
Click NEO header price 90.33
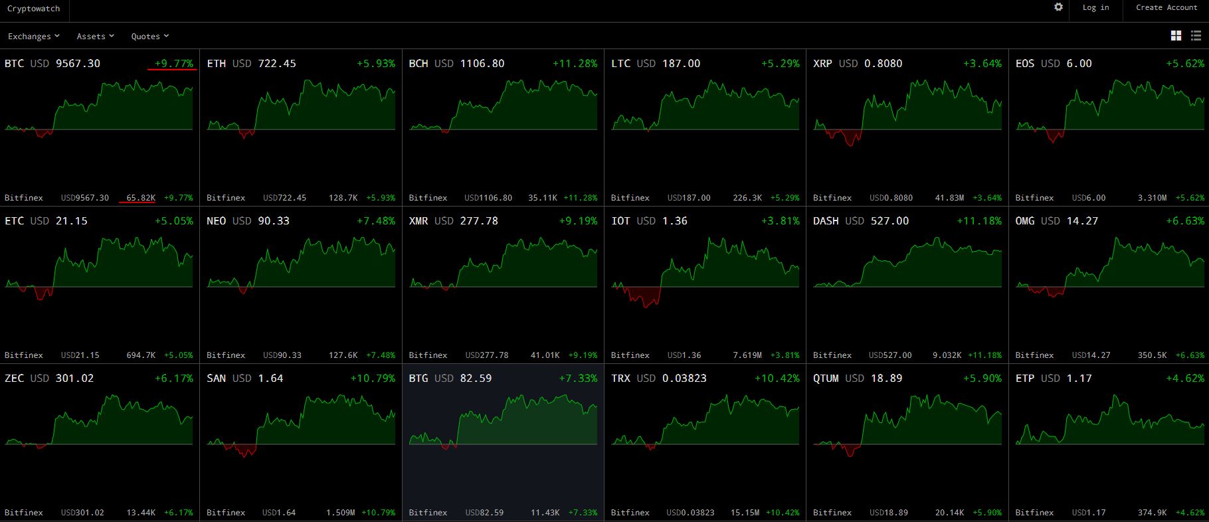(274, 221)
